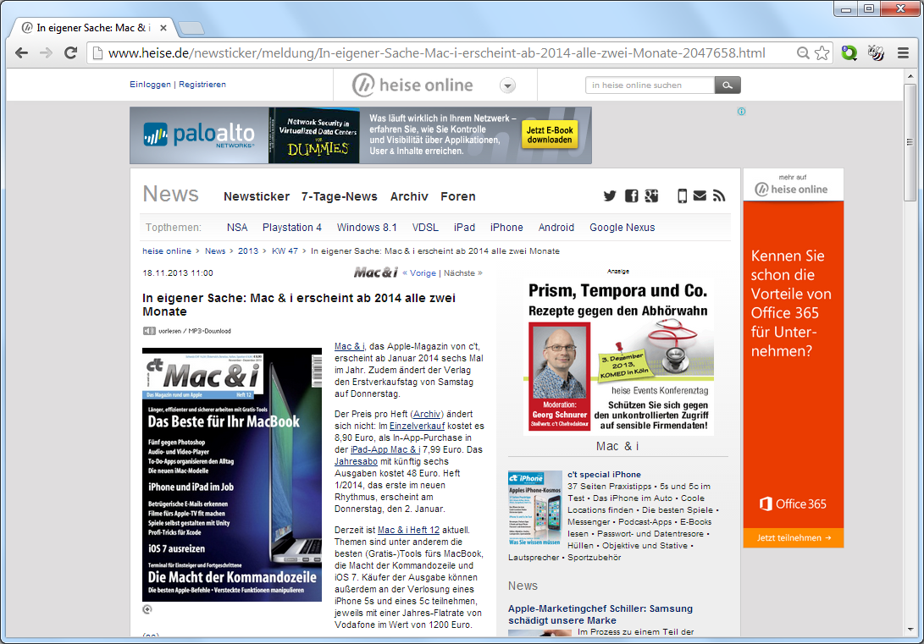This screenshot has height=644, width=924.
Task: Open Einloggen link
Action: coord(150,84)
